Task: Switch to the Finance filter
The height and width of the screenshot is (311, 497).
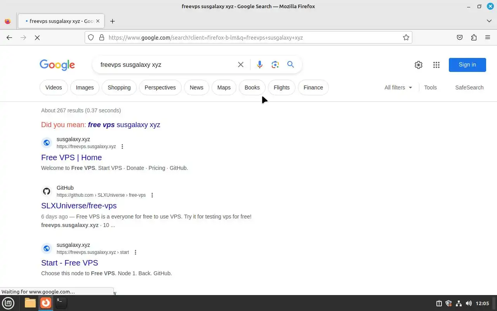Action: [313, 87]
